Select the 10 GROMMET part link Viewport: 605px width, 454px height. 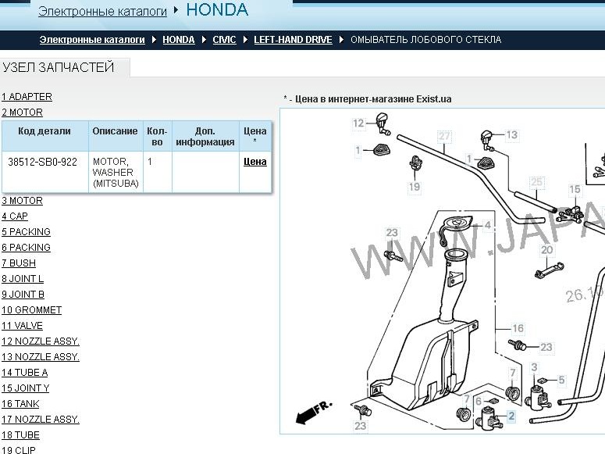click(x=32, y=310)
